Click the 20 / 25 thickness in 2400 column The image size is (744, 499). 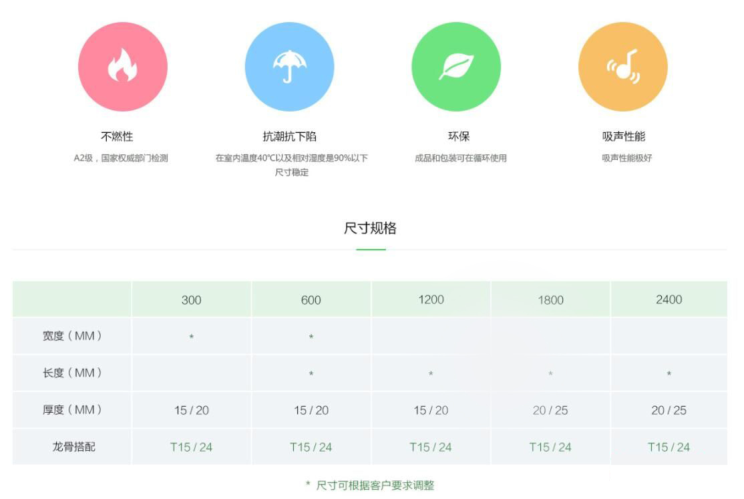(669, 410)
